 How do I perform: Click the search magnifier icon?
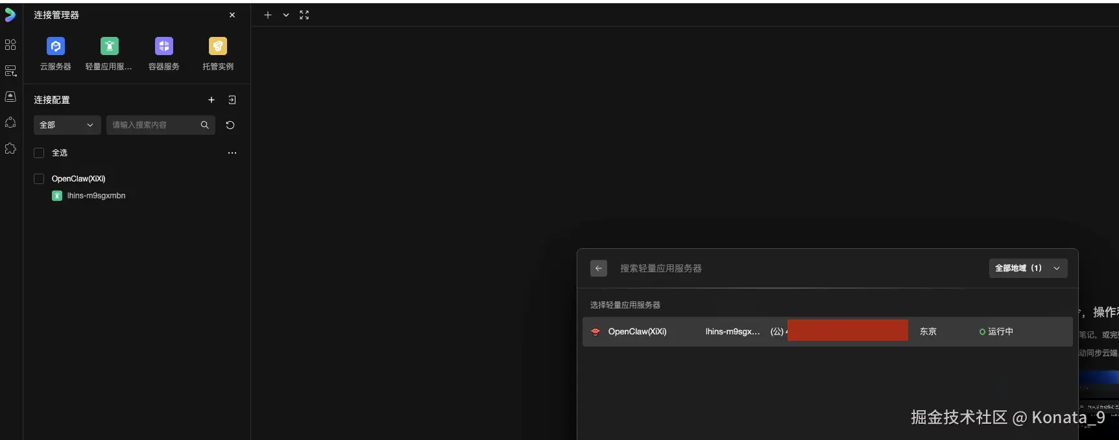pos(205,125)
